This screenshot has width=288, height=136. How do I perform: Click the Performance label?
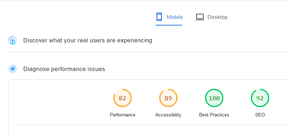click(x=122, y=115)
